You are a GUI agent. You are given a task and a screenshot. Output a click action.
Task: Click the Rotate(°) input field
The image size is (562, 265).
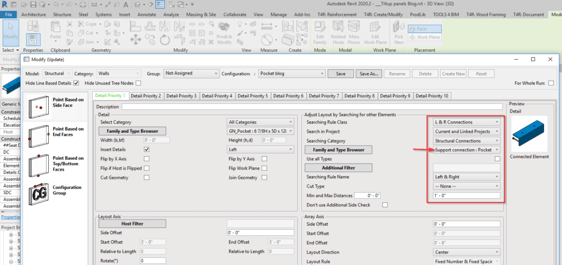pyautogui.click(x=153, y=261)
